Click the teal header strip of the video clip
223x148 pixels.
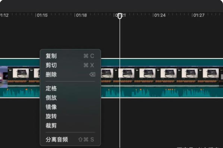162,62
